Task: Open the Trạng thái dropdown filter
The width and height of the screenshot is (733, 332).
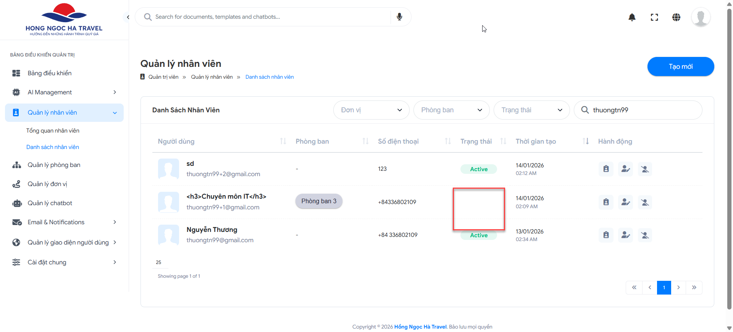Action: click(x=531, y=110)
